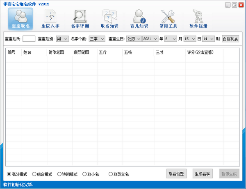Click the 评分(双击查看) column header

pos(204,52)
